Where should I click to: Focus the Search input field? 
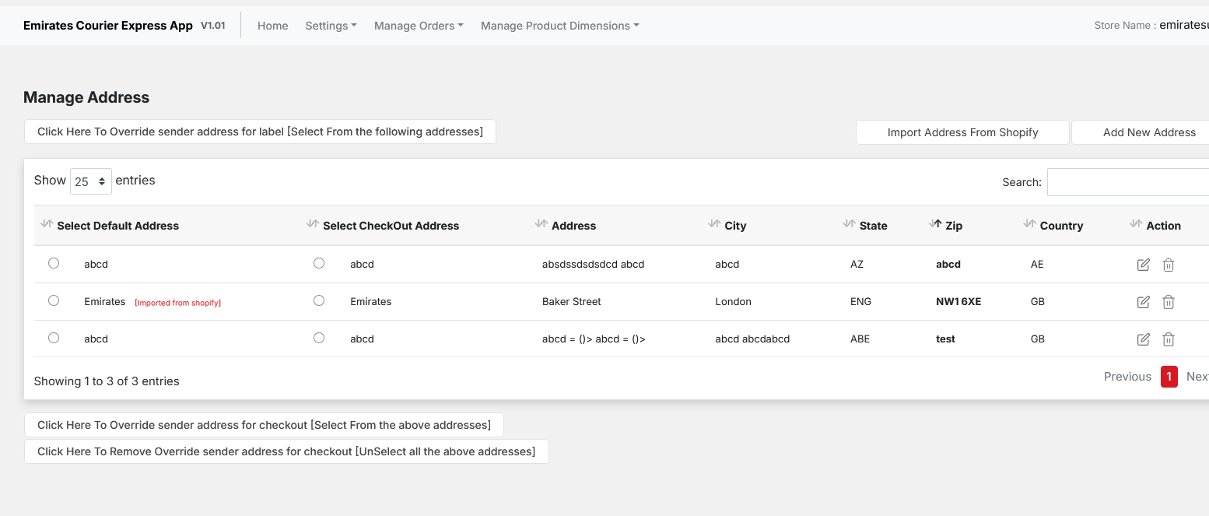[x=1127, y=182]
